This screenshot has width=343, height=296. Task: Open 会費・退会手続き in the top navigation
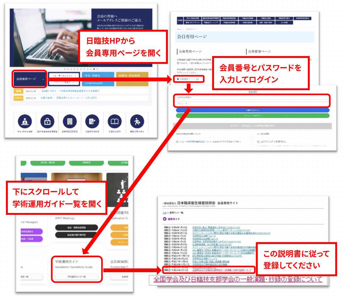click(266, 23)
